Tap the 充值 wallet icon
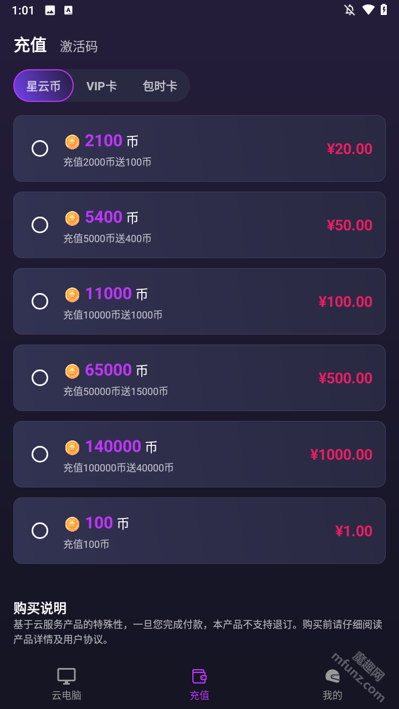 199,676
